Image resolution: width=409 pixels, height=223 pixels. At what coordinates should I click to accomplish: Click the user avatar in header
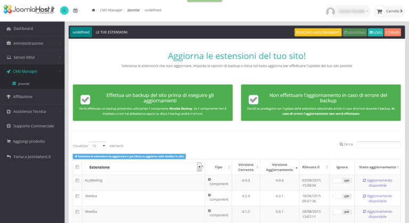click(331, 11)
